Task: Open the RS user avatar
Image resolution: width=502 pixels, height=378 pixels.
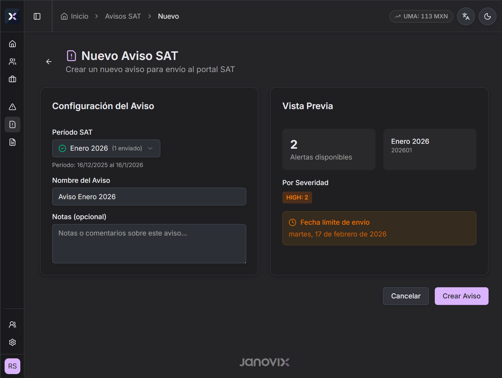Action: [12, 366]
